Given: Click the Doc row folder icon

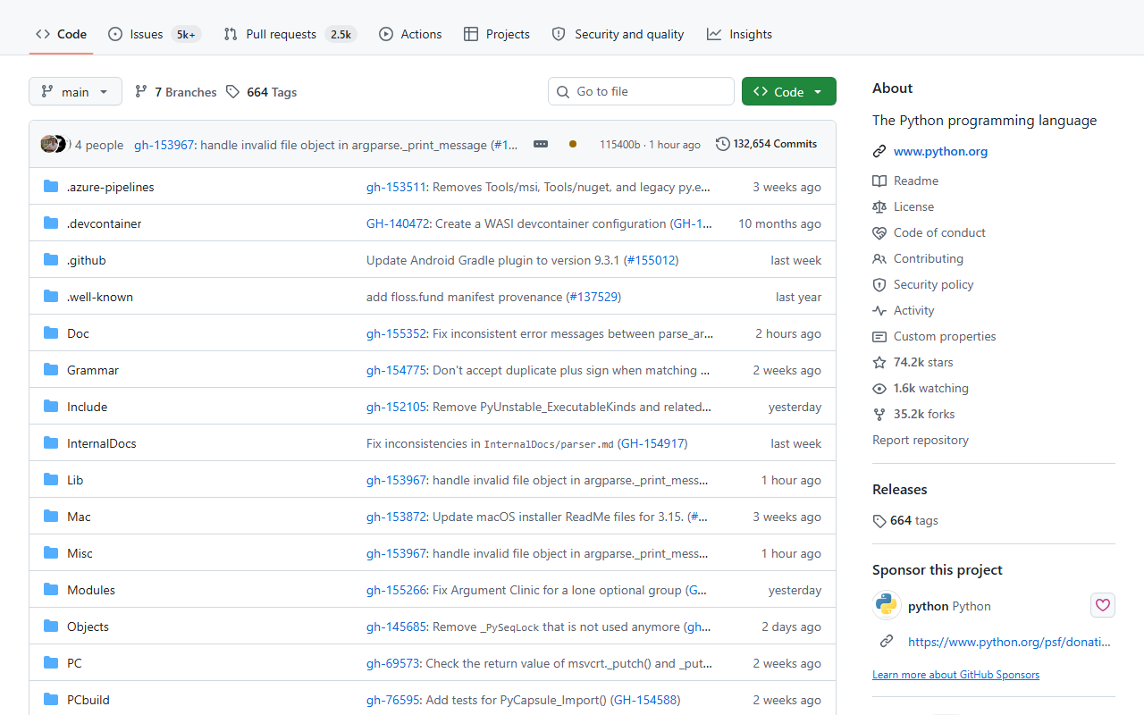Looking at the screenshot, I should coord(51,333).
